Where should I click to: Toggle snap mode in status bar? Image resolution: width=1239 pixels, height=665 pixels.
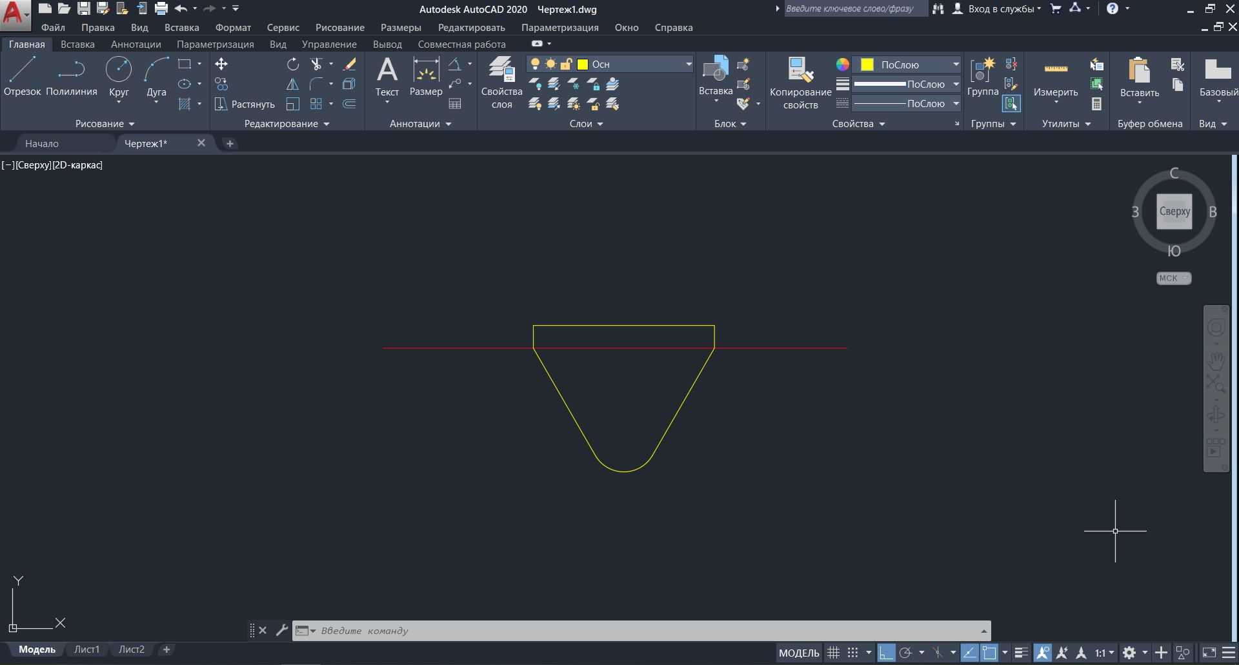pos(852,653)
